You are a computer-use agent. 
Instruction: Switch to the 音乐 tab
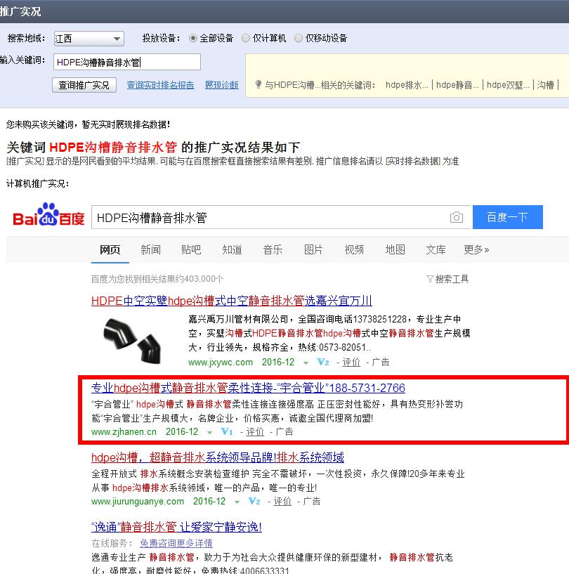(273, 249)
